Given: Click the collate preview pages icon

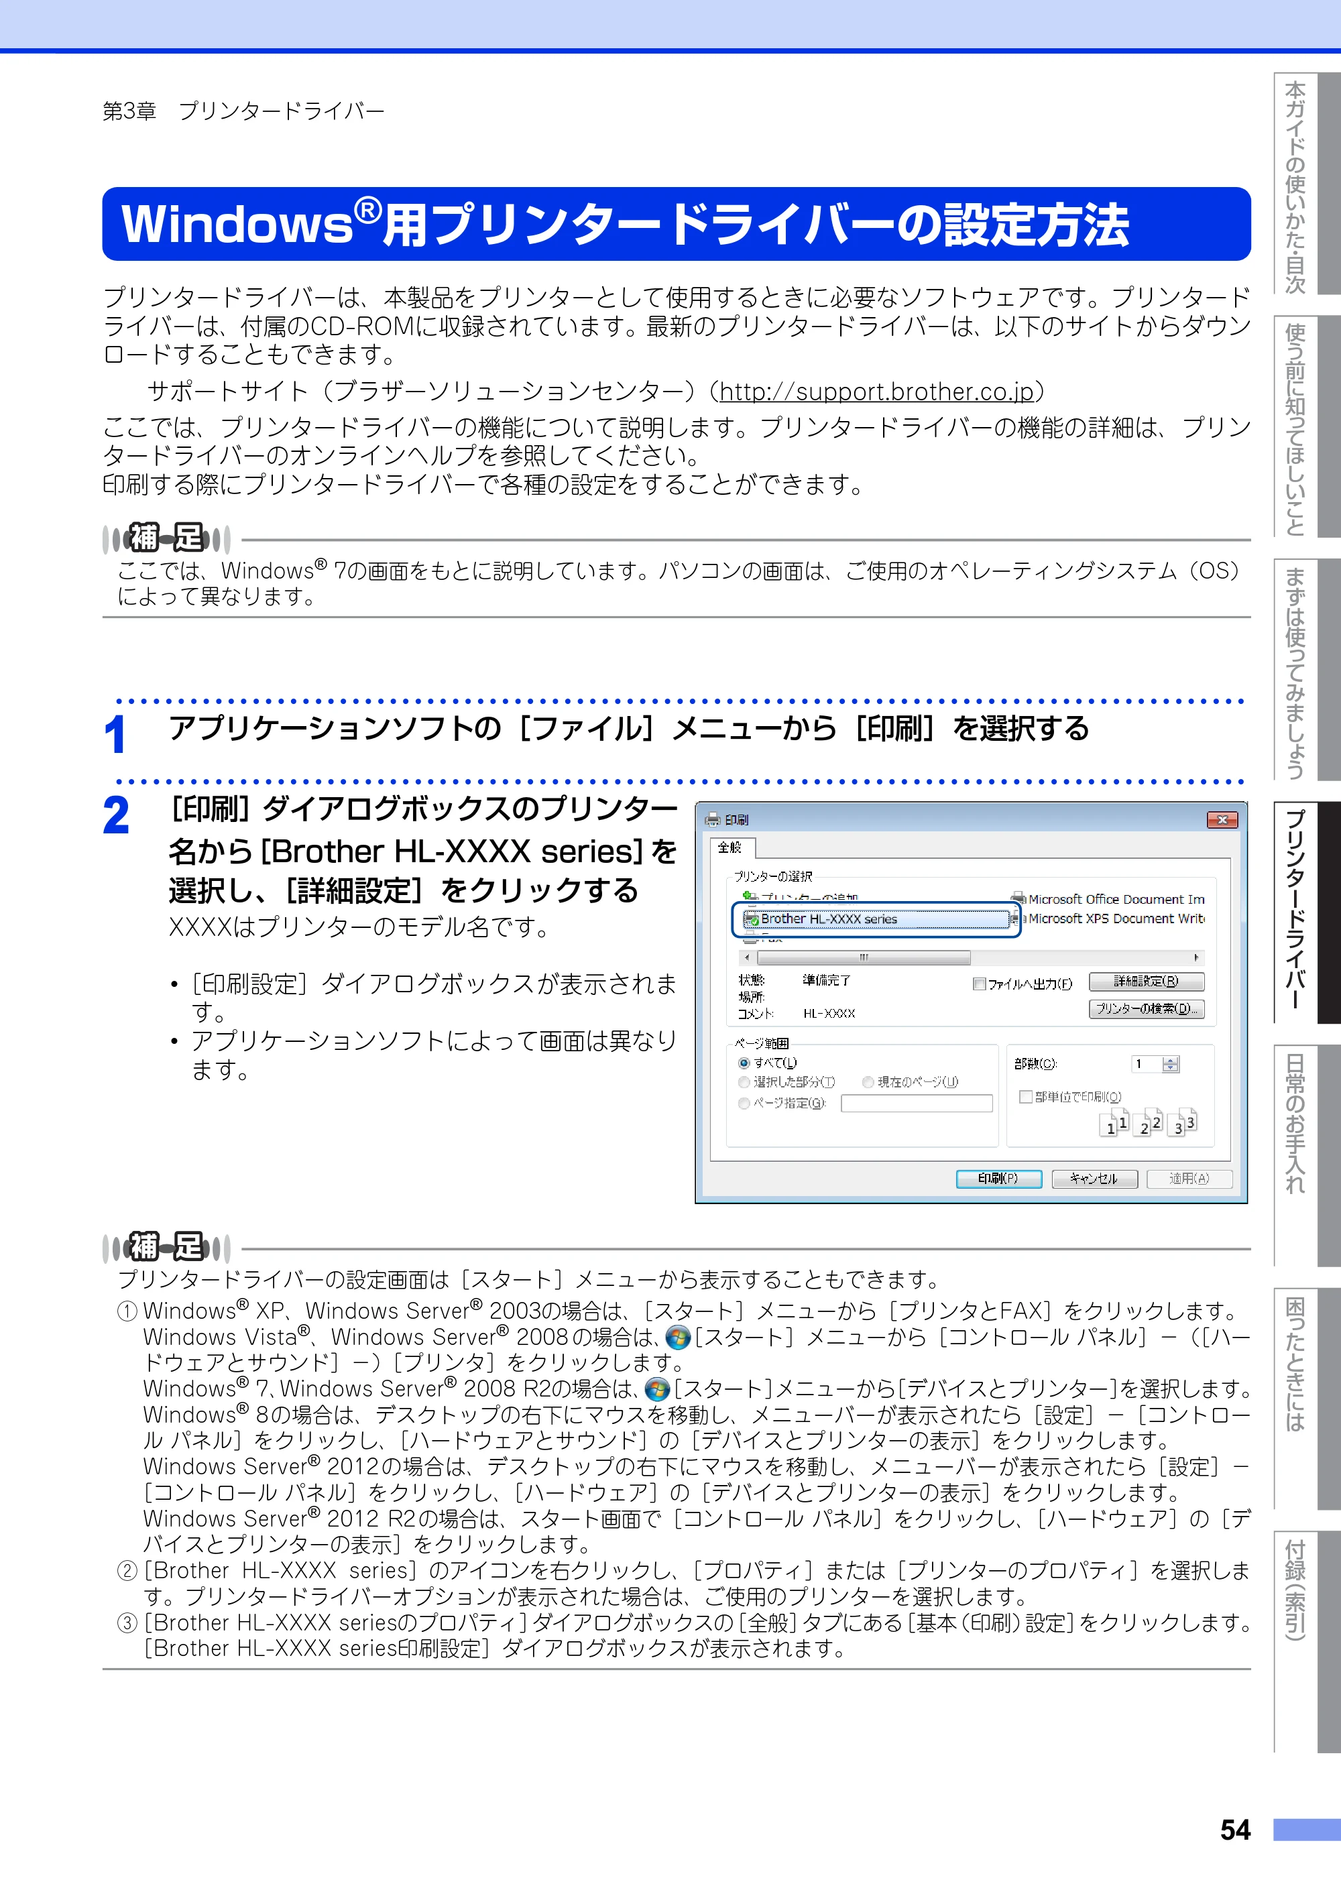Looking at the screenshot, I should click(1148, 1122).
